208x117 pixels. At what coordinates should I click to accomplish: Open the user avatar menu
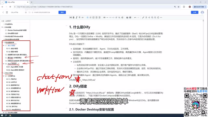[x=202, y=12]
